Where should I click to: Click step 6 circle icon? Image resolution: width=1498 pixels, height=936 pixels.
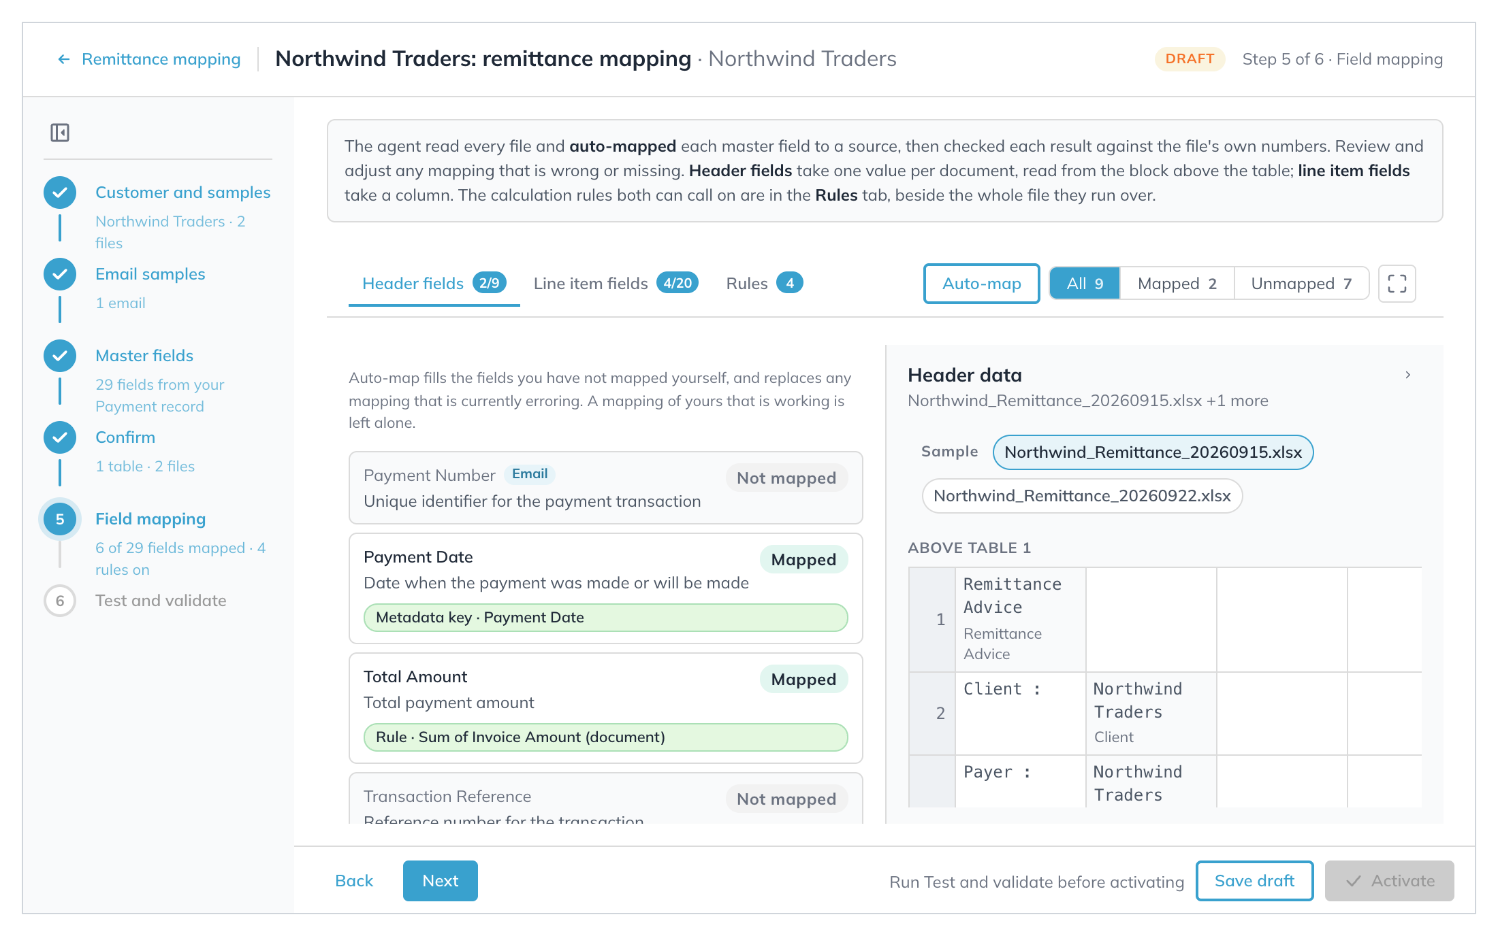coord(60,601)
